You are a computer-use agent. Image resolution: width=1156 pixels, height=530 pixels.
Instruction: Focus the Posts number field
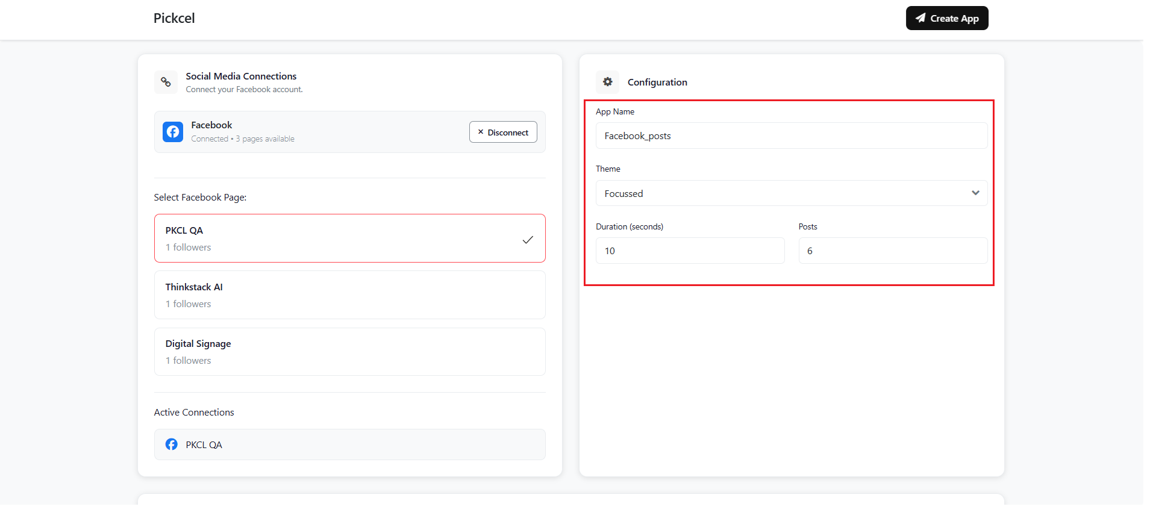[893, 251]
